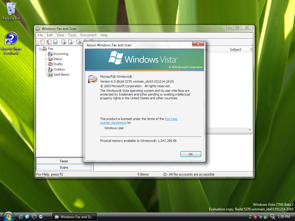
Task: Select the Outbox folder label
Action: pos(59,69)
